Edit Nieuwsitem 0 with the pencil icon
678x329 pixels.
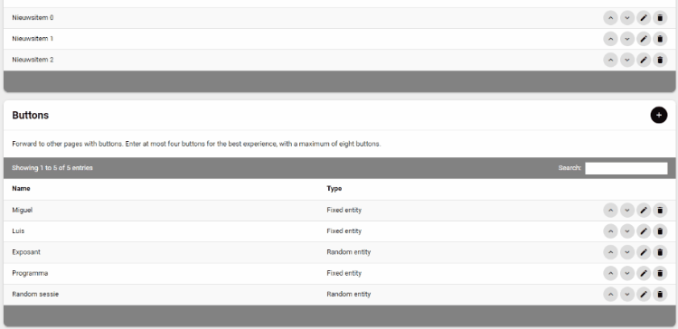point(644,18)
